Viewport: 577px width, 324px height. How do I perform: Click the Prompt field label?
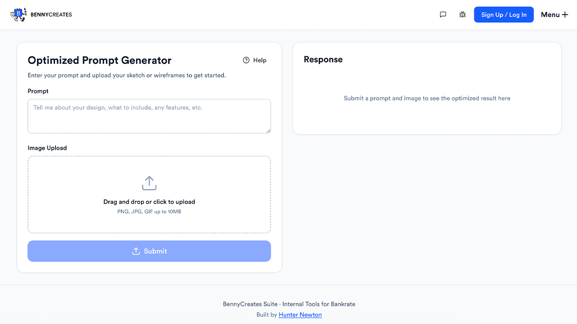pos(38,91)
